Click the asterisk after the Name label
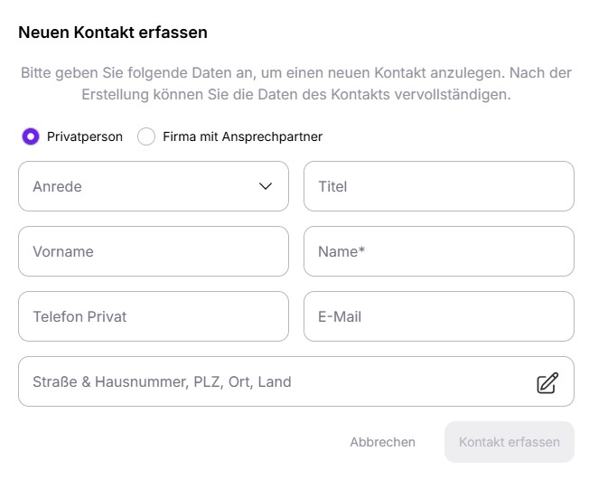 (x=361, y=249)
